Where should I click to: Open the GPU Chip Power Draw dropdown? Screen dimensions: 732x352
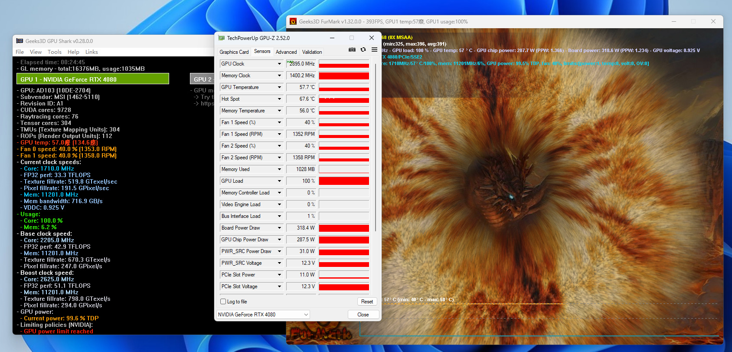[x=280, y=240]
